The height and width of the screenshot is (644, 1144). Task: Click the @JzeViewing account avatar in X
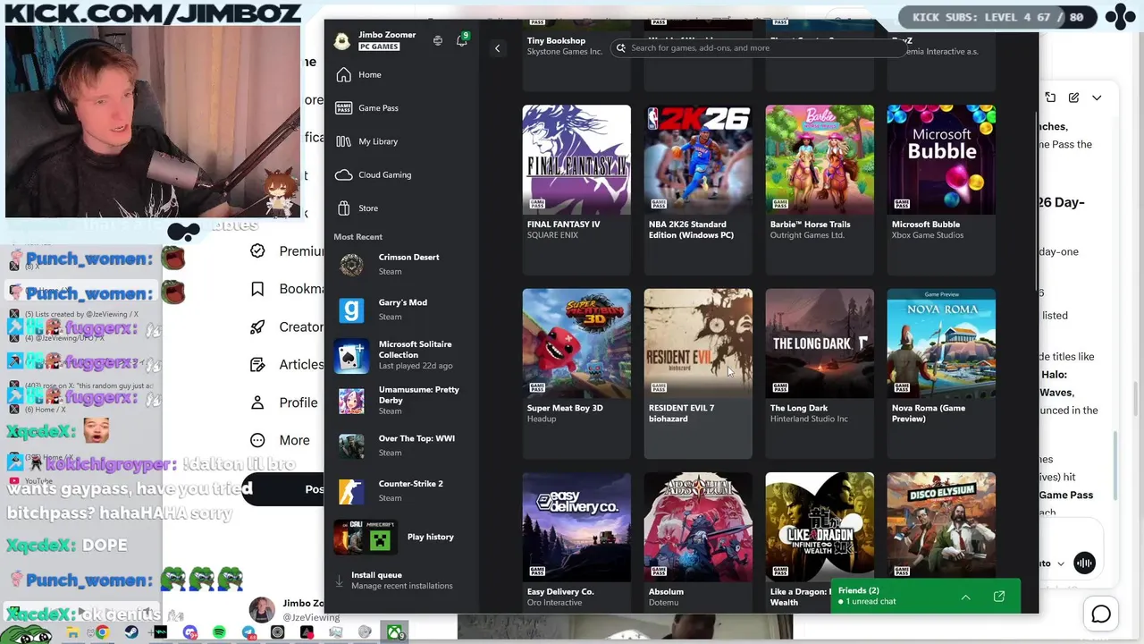pos(262,610)
